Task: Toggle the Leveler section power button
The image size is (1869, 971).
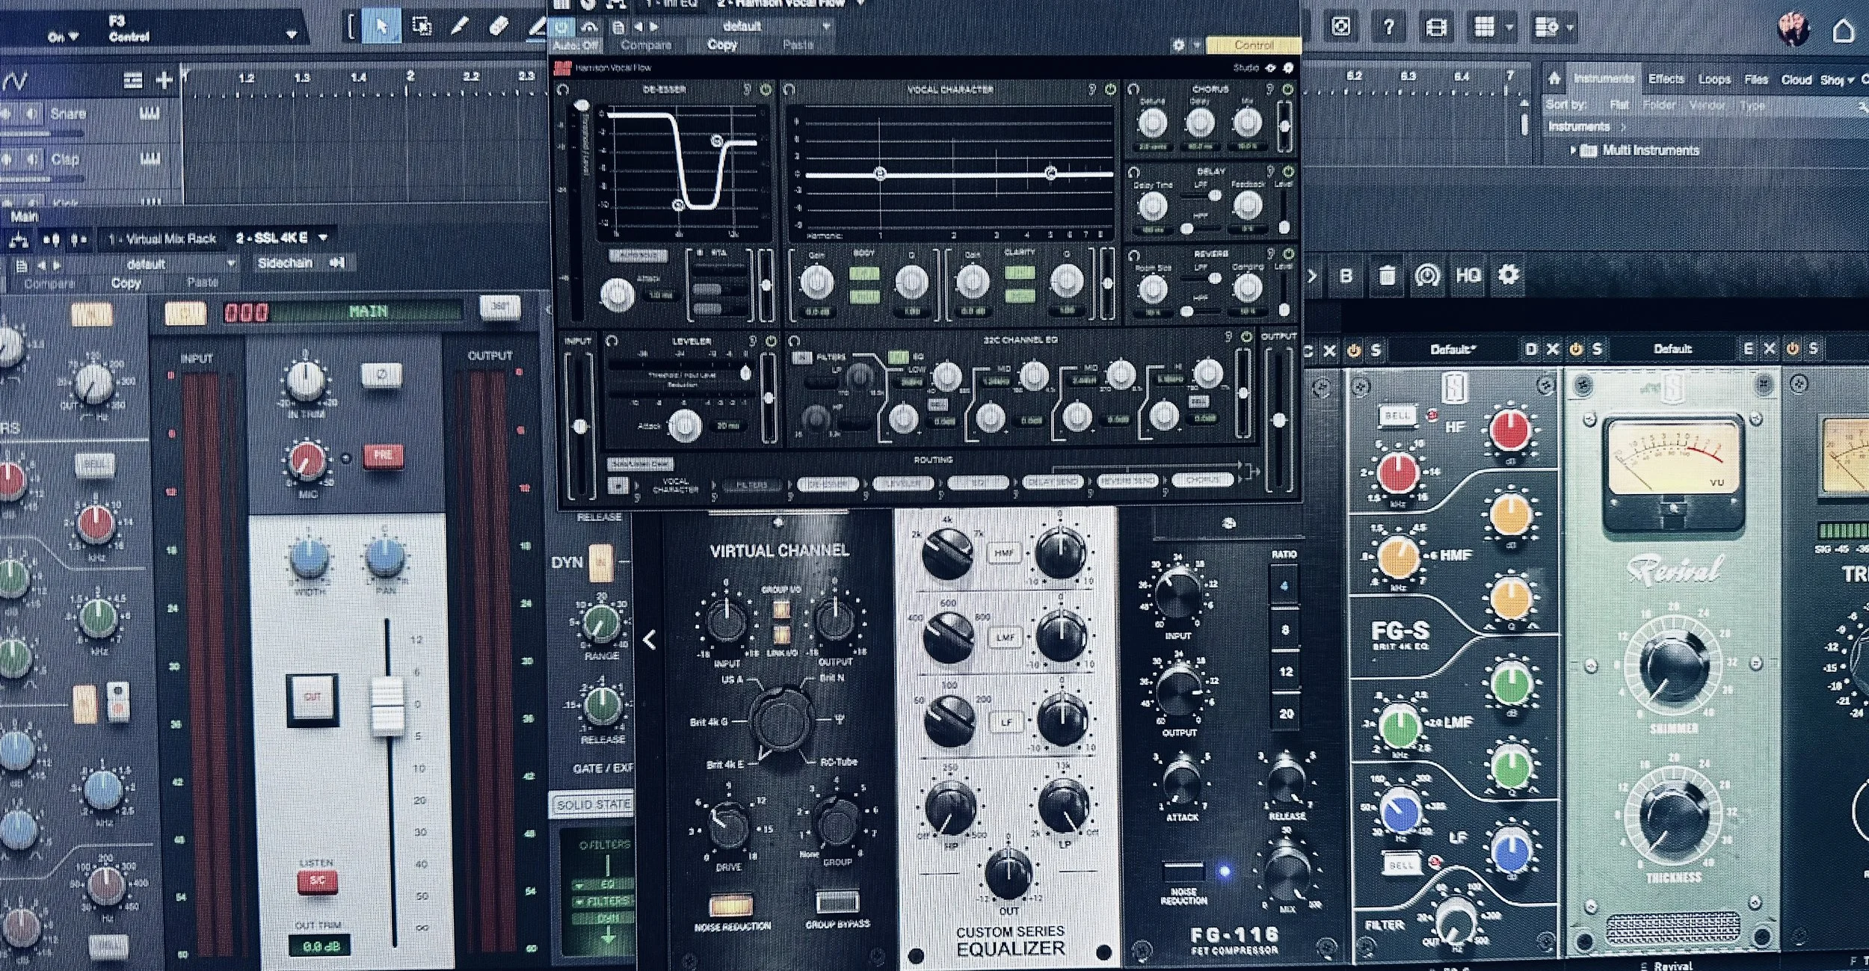Action: (x=771, y=341)
